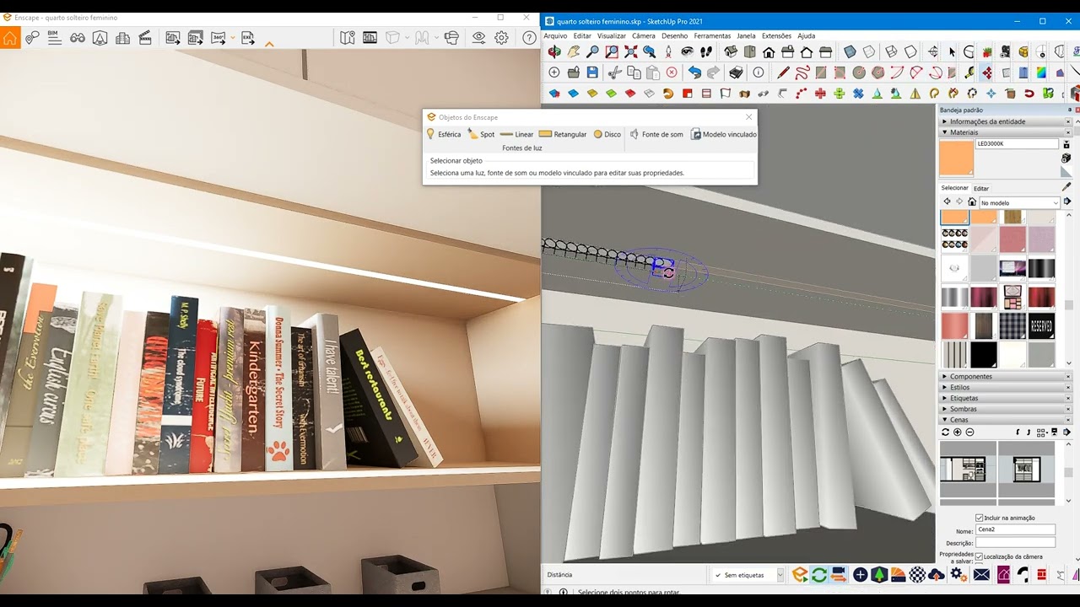Open the Câmera menu
Viewport: 1080px width, 607px height.
click(643, 36)
